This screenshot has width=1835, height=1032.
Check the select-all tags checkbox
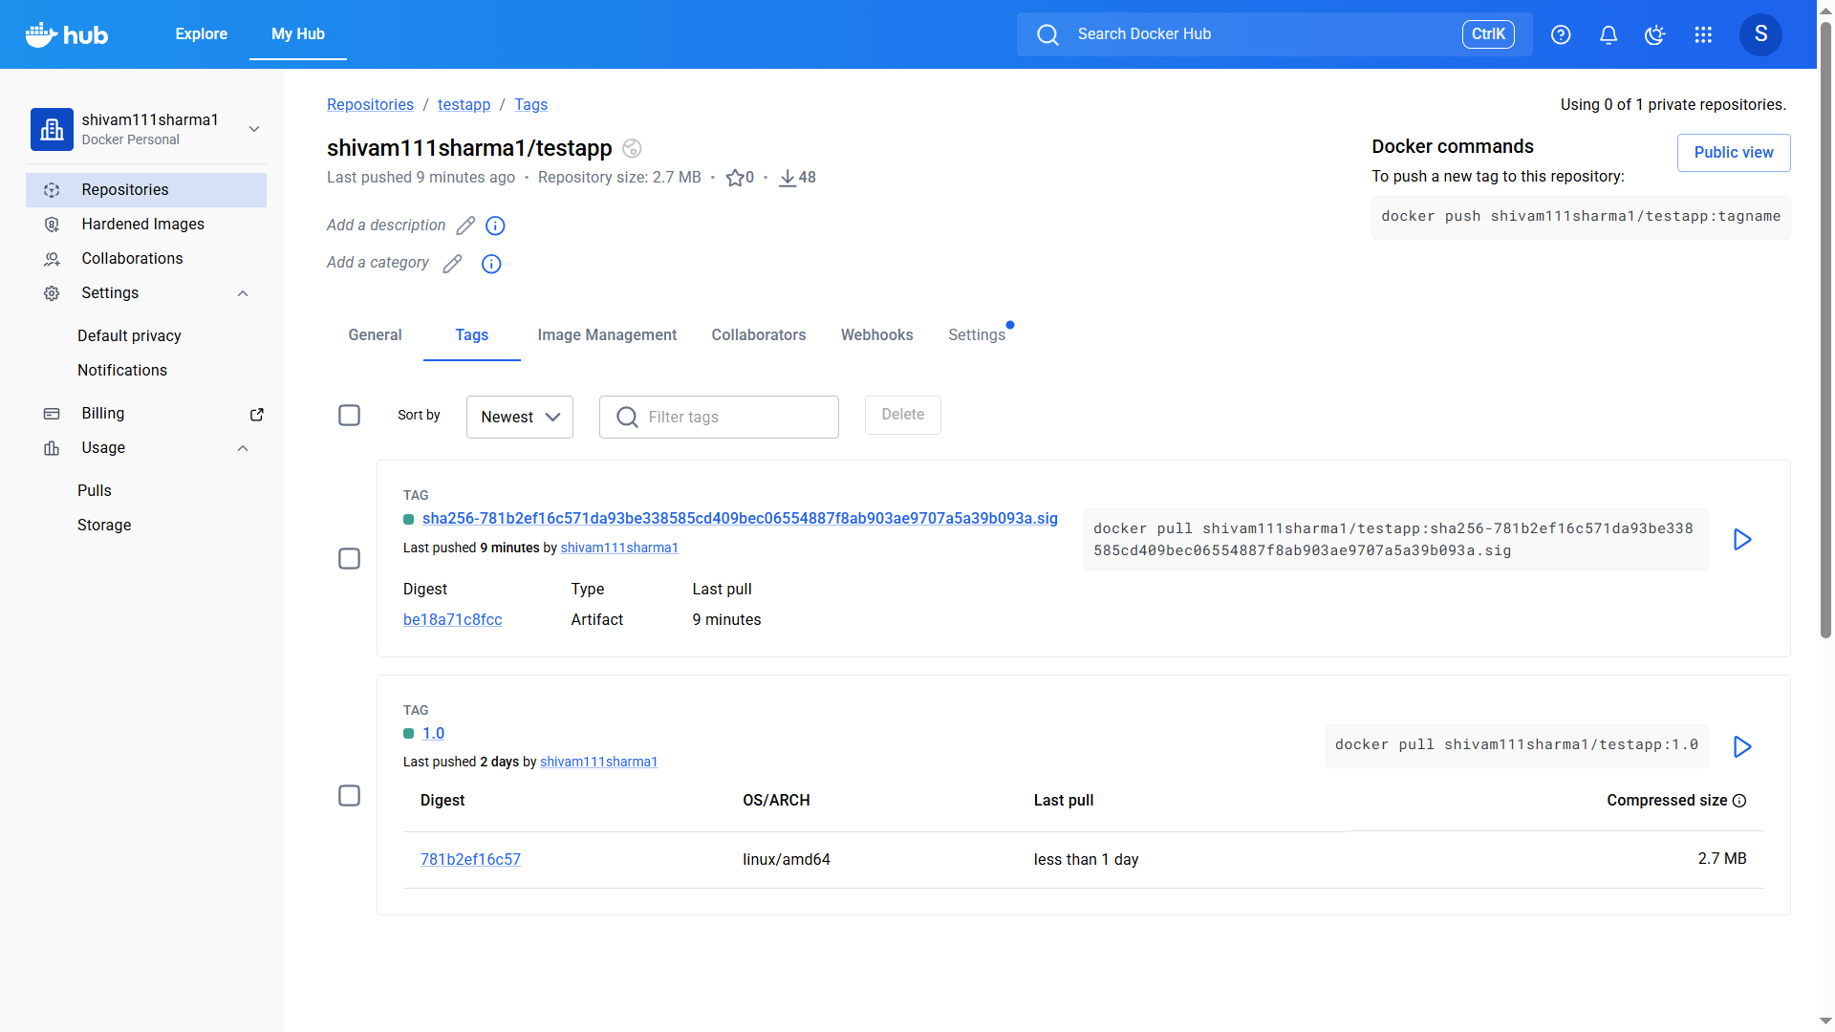point(349,415)
